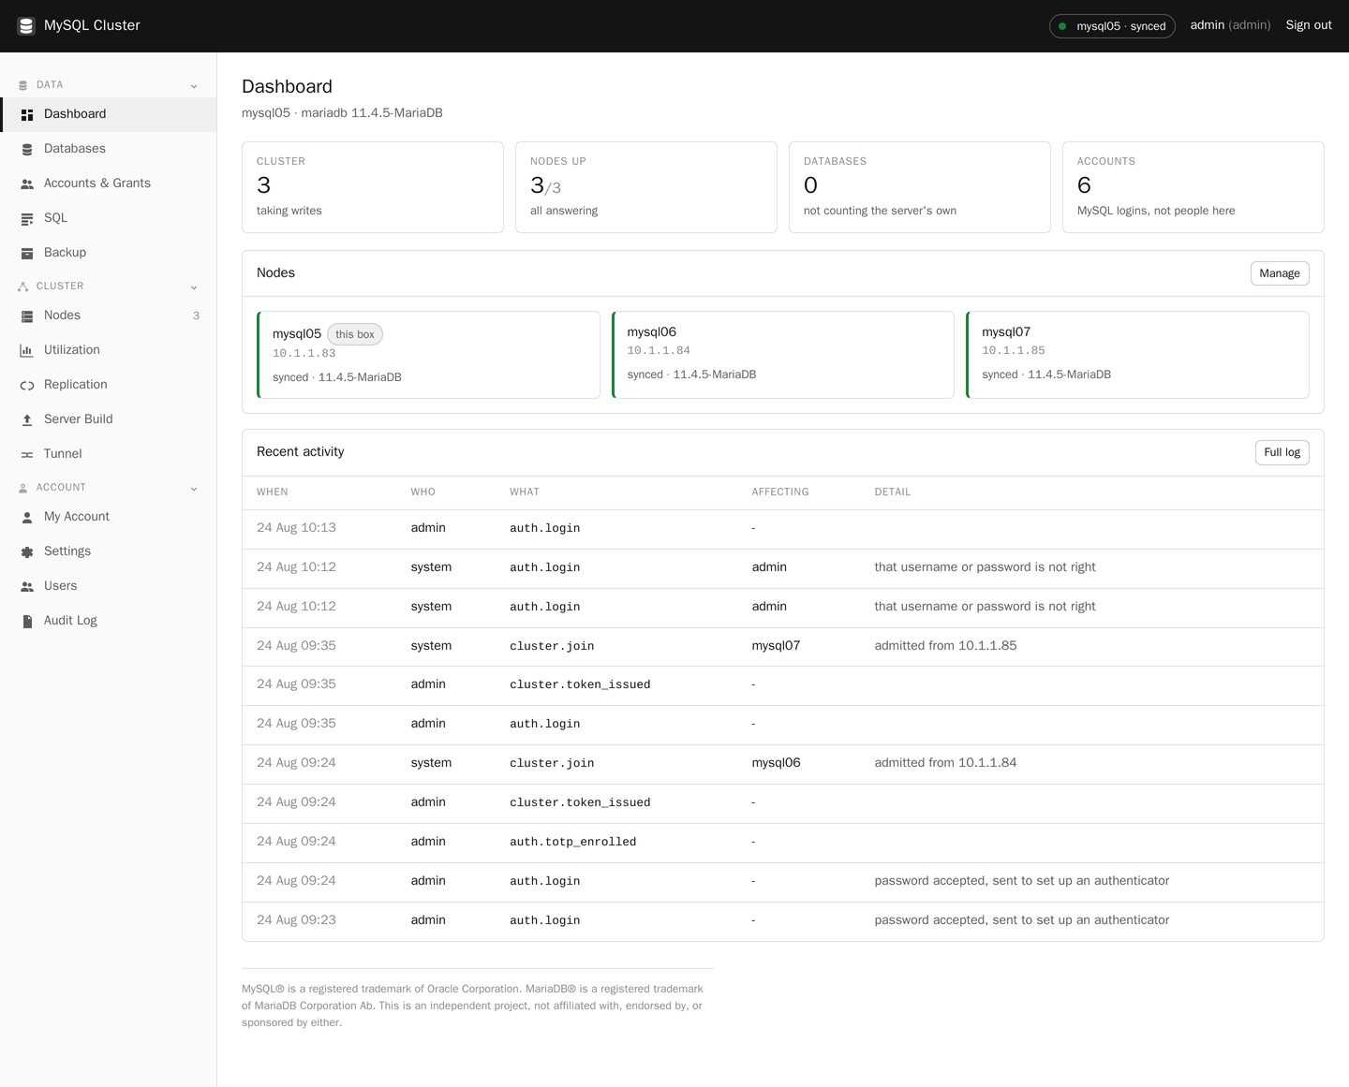
Task: Open the Backup page
Action: tap(109, 253)
